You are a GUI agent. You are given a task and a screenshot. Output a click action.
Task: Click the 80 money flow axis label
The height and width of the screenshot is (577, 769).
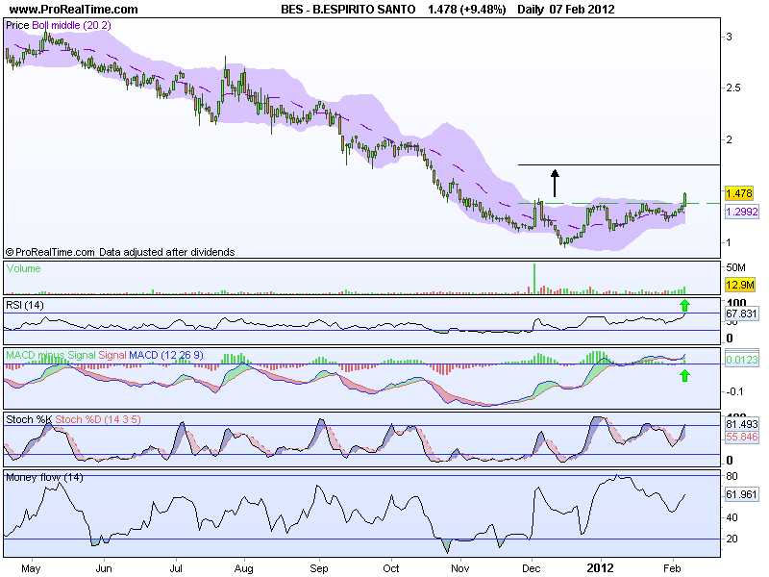point(732,476)
